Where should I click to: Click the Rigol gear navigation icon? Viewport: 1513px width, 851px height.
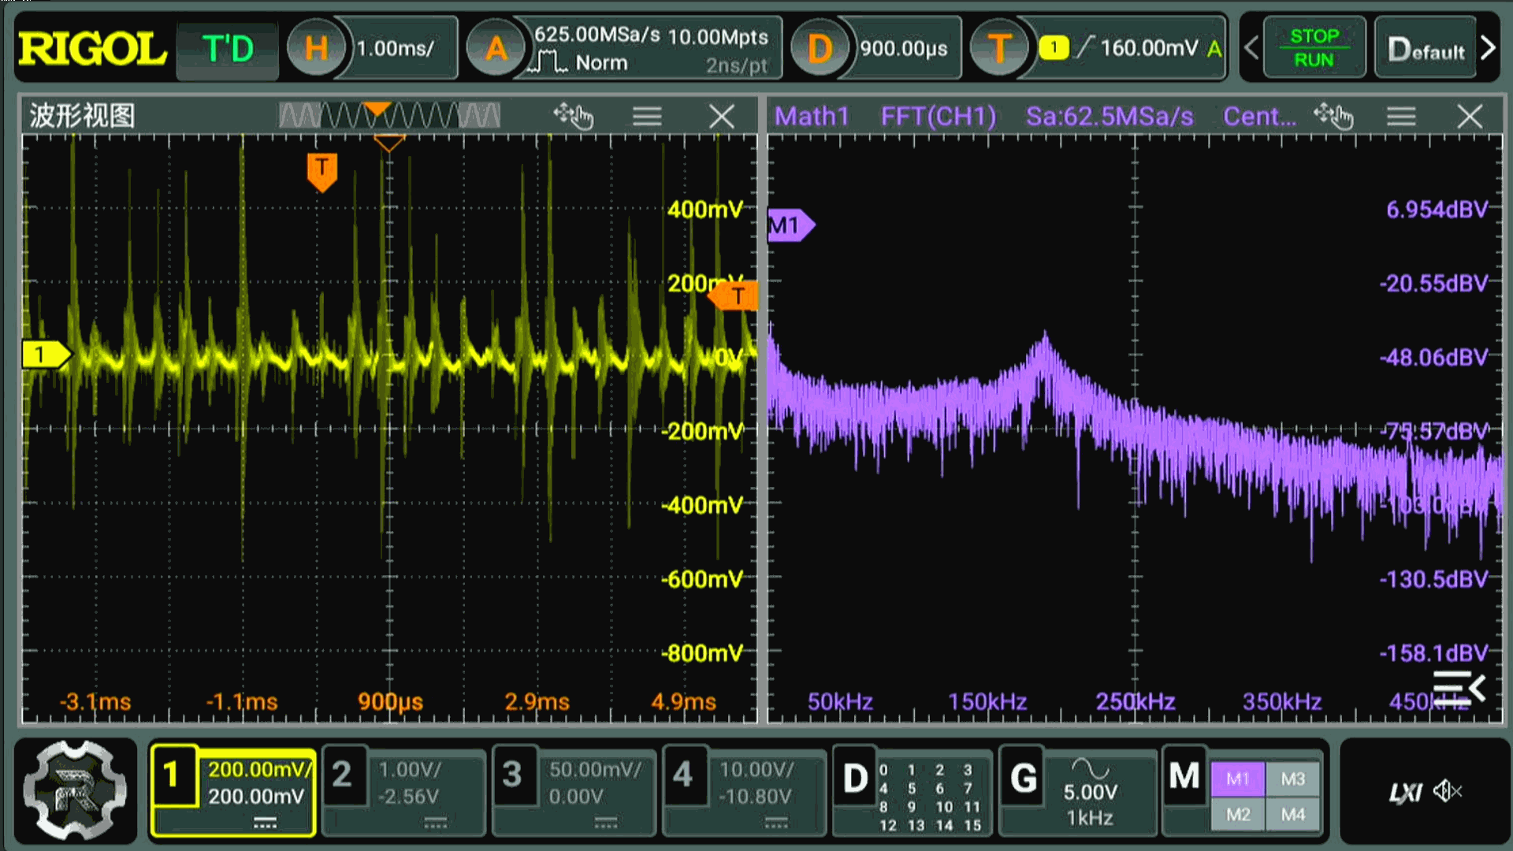(75, 789)
